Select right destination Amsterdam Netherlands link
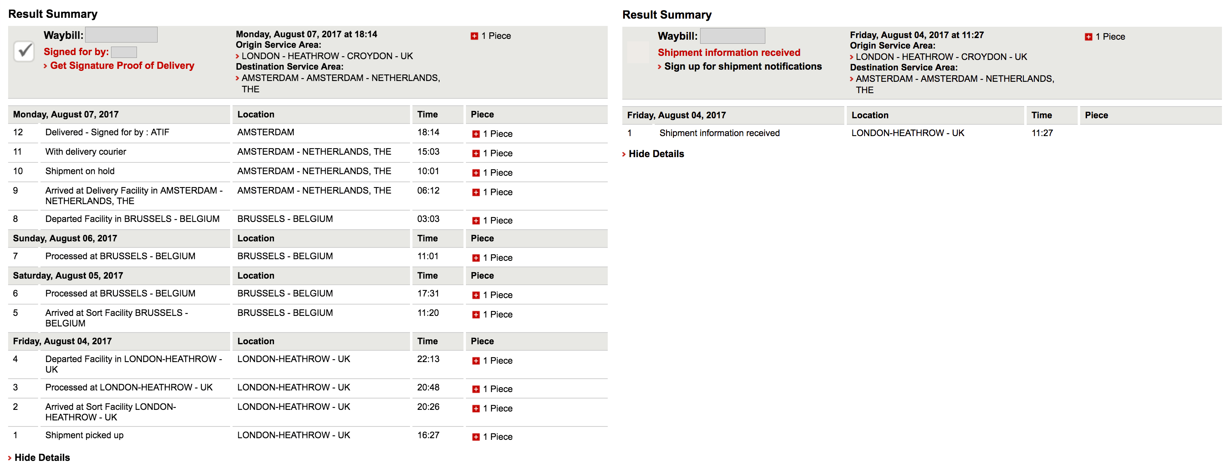Viewport: 1226px width, 469px height. pyautogui.click(x=954, y=79)
